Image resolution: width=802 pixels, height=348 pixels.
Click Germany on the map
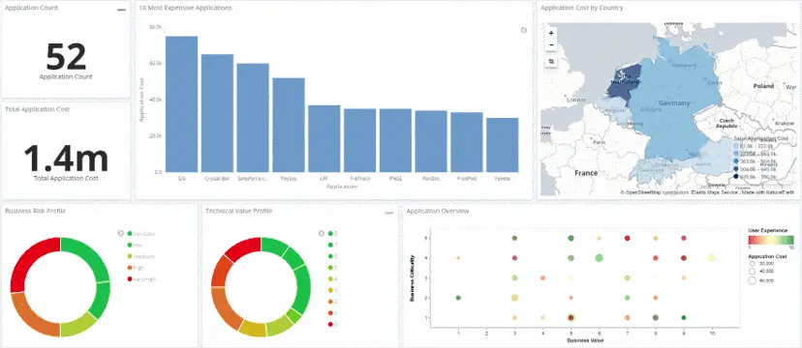[x=674, y=104]
